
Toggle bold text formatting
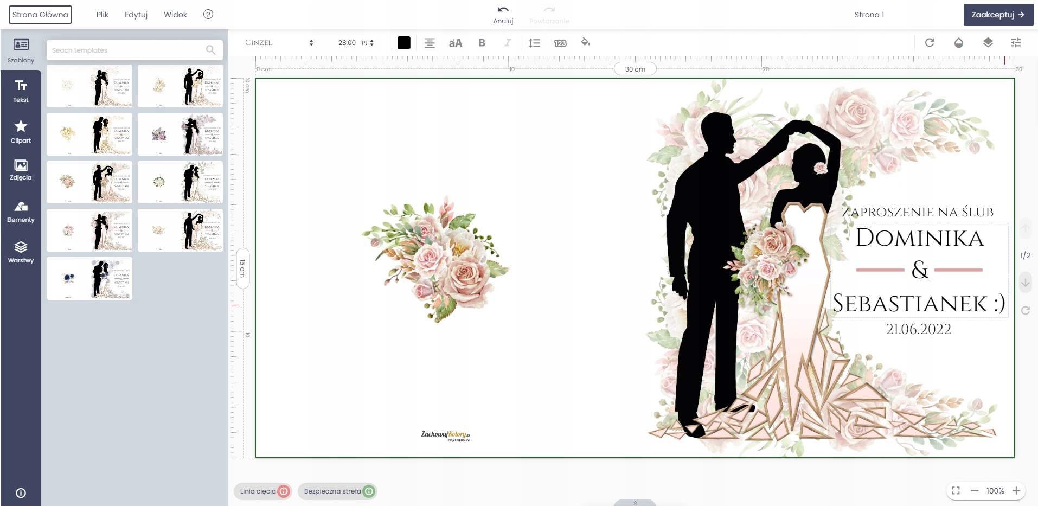482,43
